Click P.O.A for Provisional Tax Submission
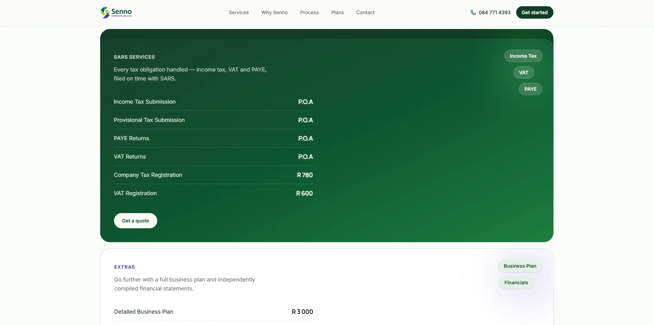654x325 pixels. (x=305, y=120)
